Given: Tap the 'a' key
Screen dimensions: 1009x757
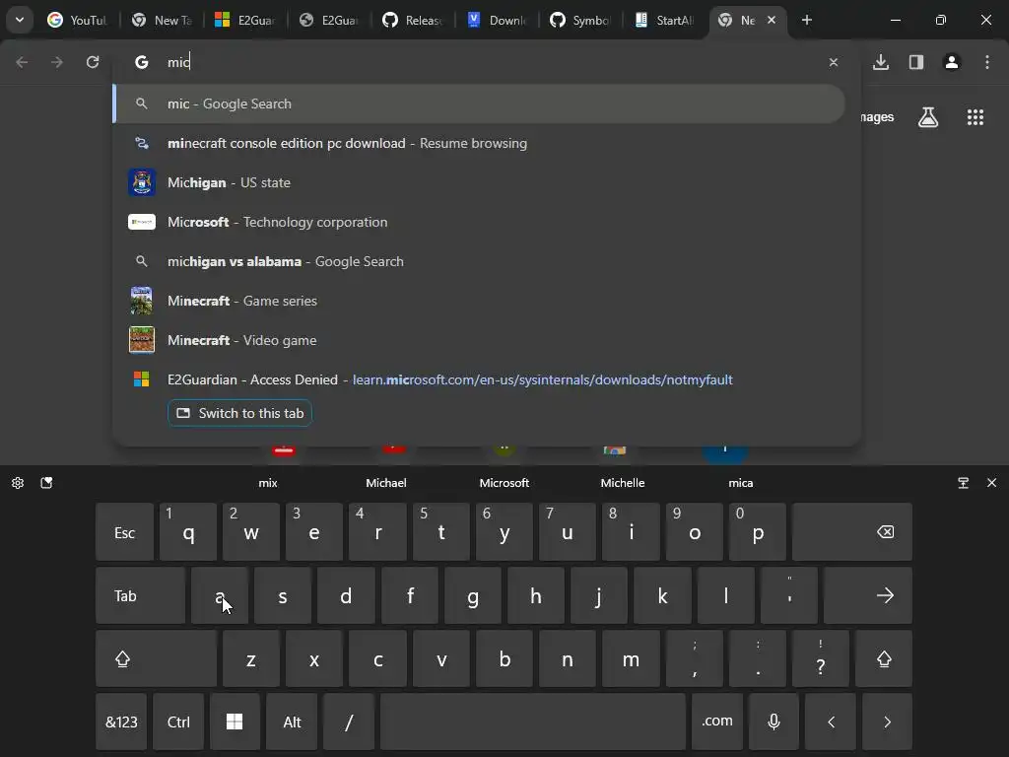Looking at the screenshot, I should click(220, 595).
